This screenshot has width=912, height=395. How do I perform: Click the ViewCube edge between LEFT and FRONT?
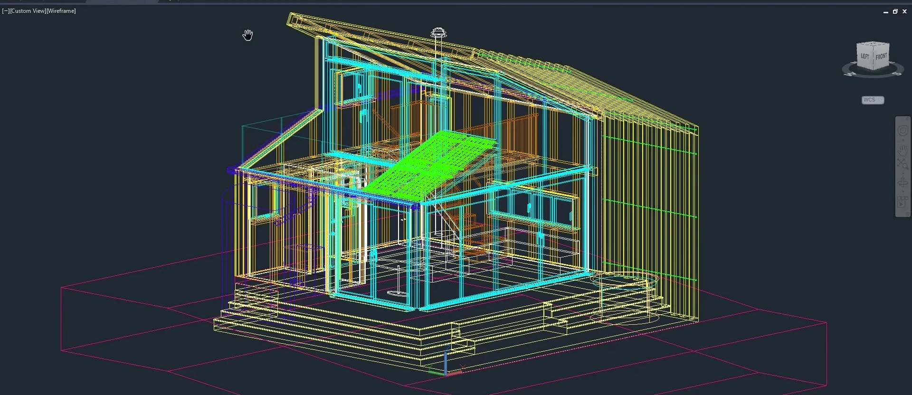click(x=874, y=57)
